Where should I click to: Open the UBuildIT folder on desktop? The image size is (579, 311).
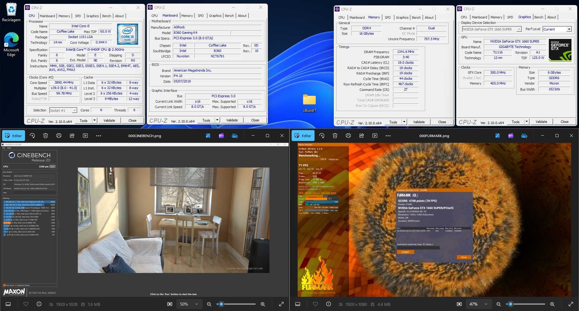pyautogui.click(x=309, y=103)
